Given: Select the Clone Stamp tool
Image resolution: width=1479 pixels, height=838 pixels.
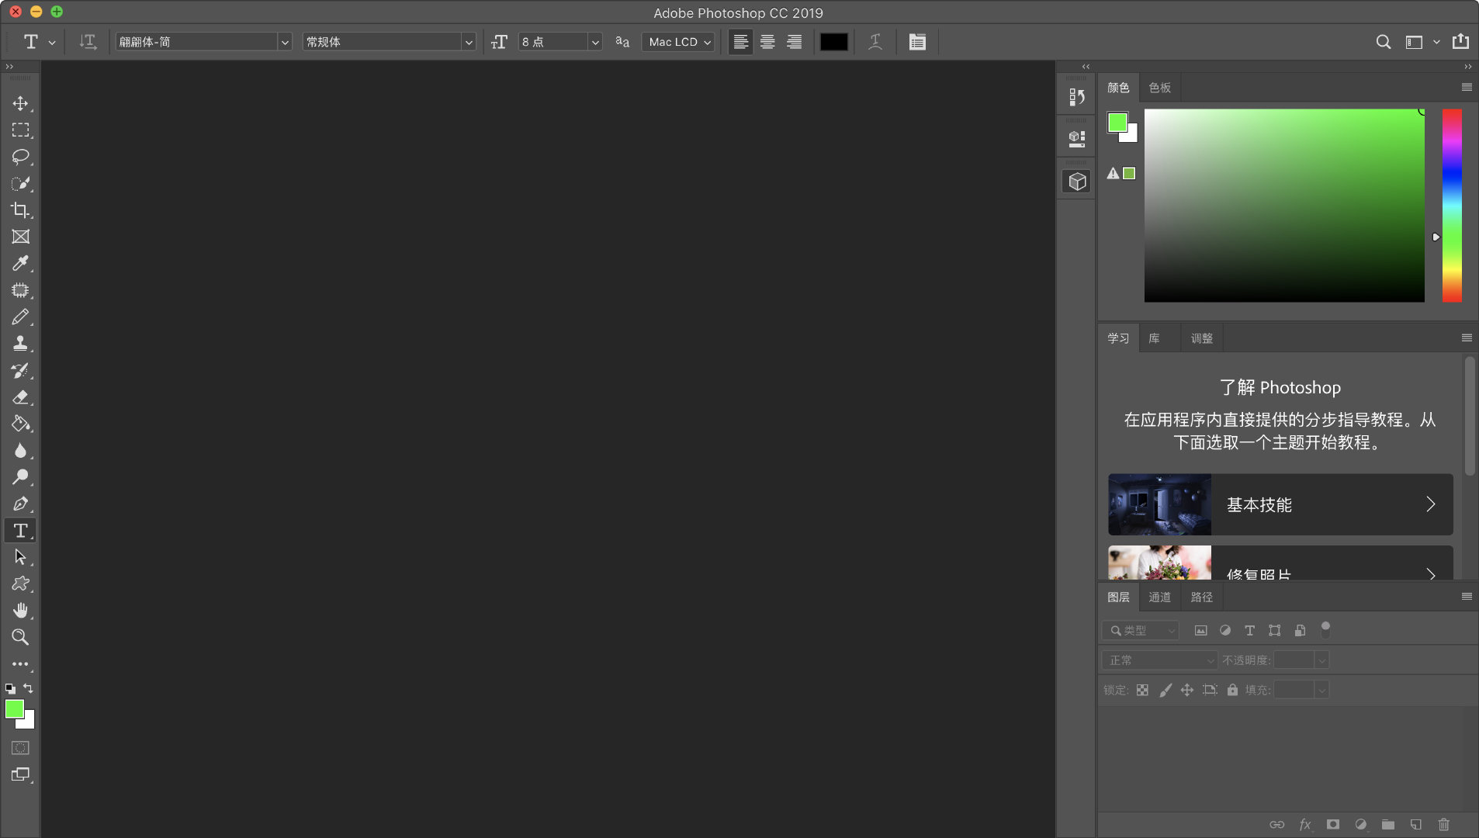Looking at the screenshot, I should [x=20, y=344].
